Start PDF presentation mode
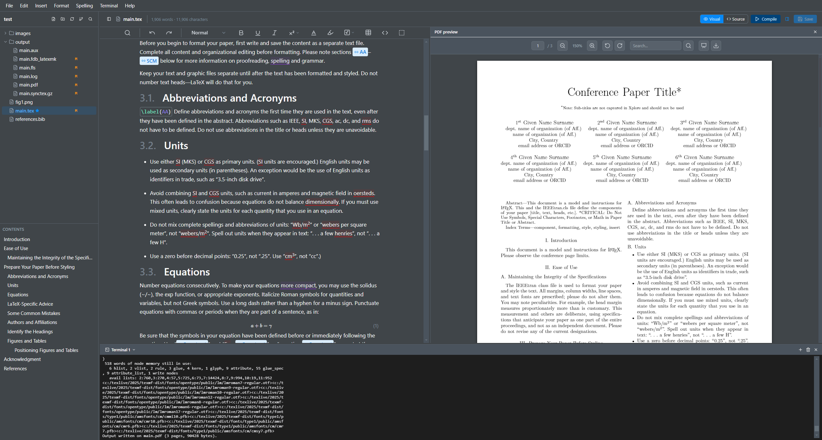 tap(704, 46)
